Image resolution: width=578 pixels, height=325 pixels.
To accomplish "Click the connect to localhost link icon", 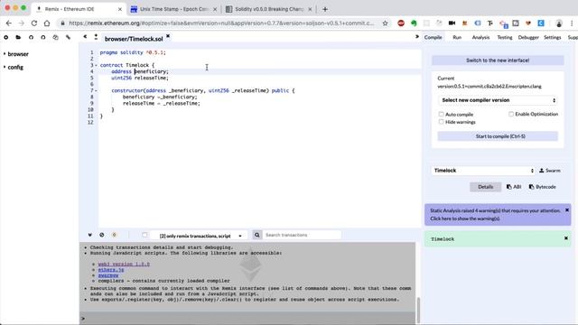I will coord(69,37).
